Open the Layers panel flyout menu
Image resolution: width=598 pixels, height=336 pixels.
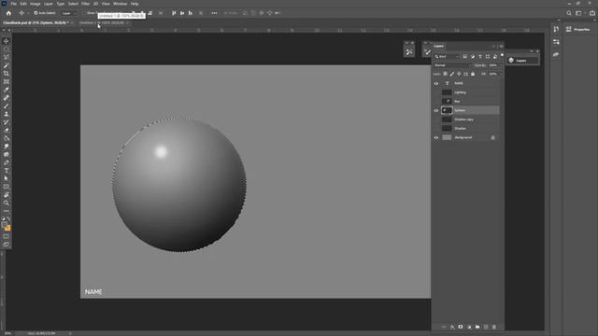502,46
